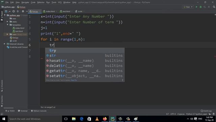The image size is (216, 122).
Task: Click 'Search the web and Windows' box
Action: coord(35,119)
